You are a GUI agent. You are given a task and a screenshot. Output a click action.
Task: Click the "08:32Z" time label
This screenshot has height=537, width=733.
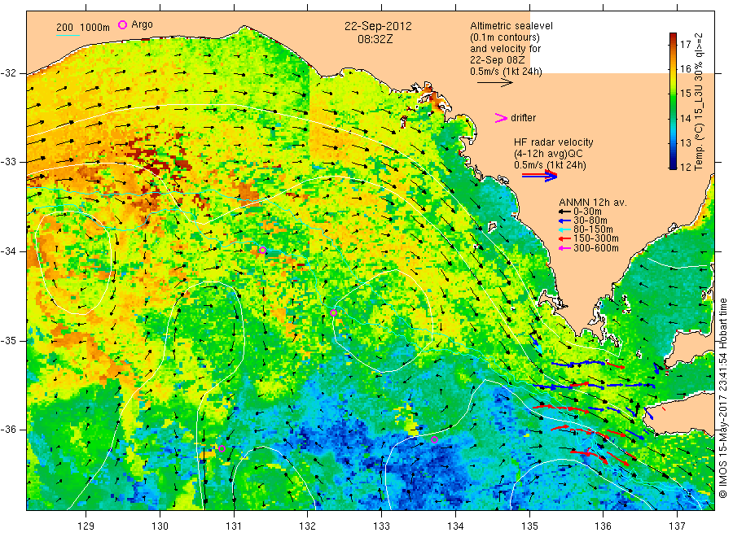[x=375, y=39]
